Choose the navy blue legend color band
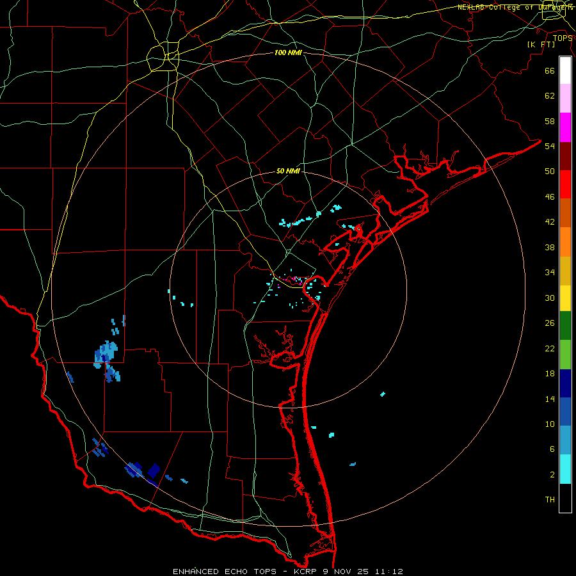The height and width of the screenshot is (576, 576). click(565, 383)
